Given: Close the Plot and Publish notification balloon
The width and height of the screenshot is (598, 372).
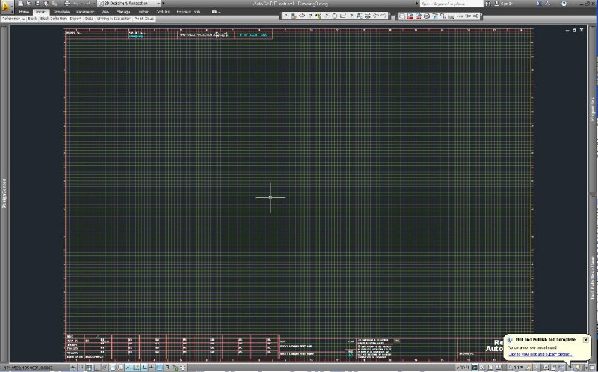Looking at the screenshot, I should (585, 340).
